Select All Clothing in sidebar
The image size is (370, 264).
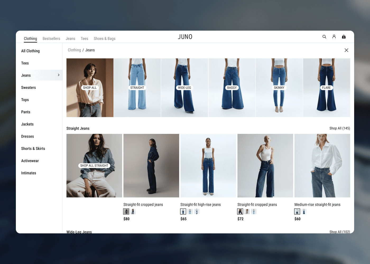pos(30,51)
